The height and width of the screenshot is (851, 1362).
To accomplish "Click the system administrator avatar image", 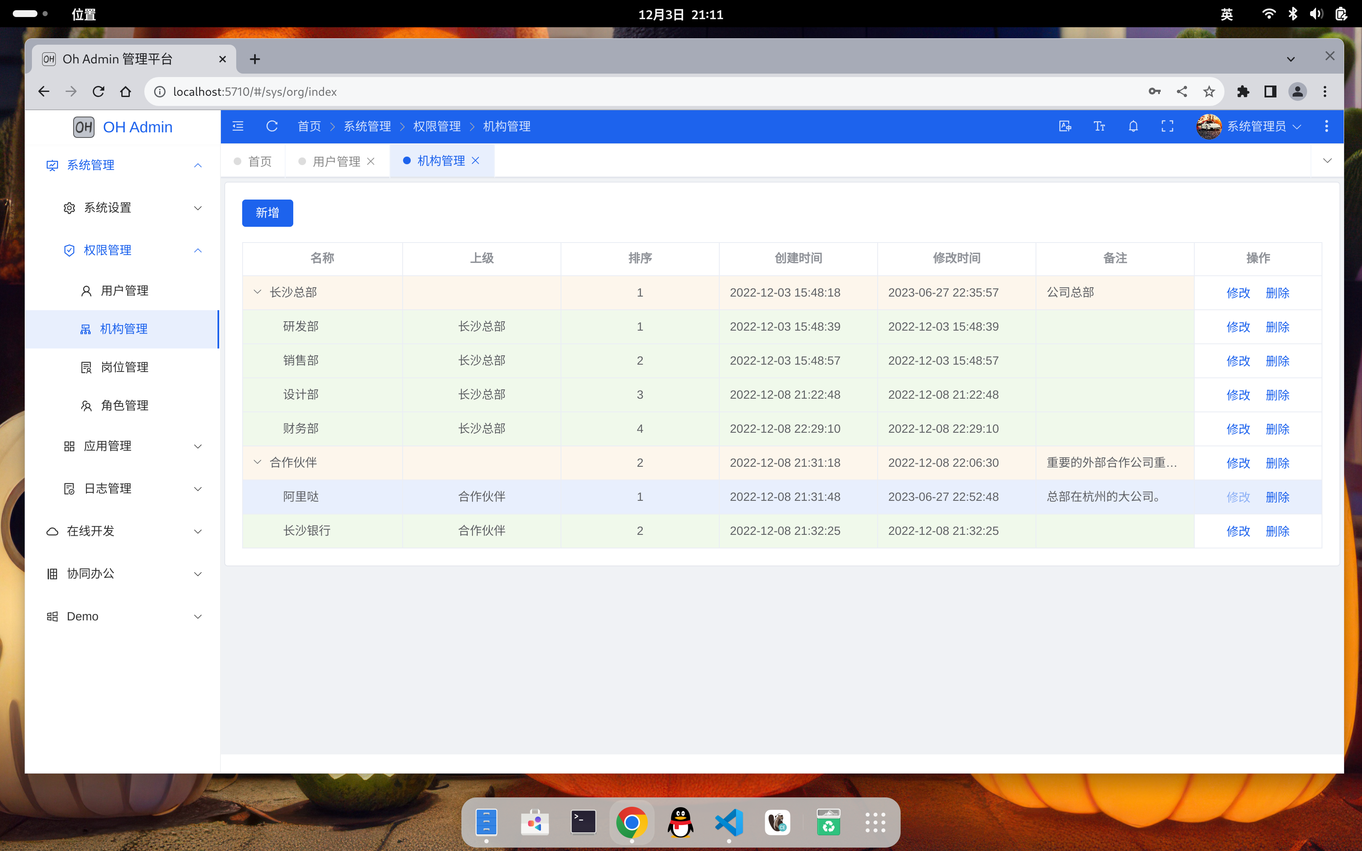I will pyautogui.click(x=1209, y=126).
